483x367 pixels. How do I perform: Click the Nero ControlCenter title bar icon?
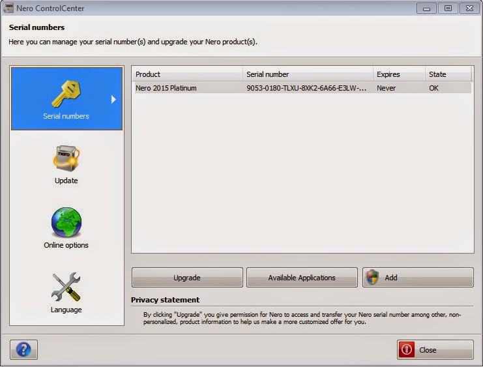(x=8, y=8)
